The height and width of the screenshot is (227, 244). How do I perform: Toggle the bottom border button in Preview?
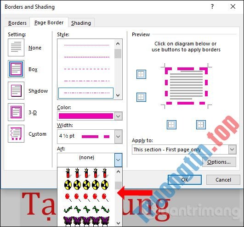point(141,97)
